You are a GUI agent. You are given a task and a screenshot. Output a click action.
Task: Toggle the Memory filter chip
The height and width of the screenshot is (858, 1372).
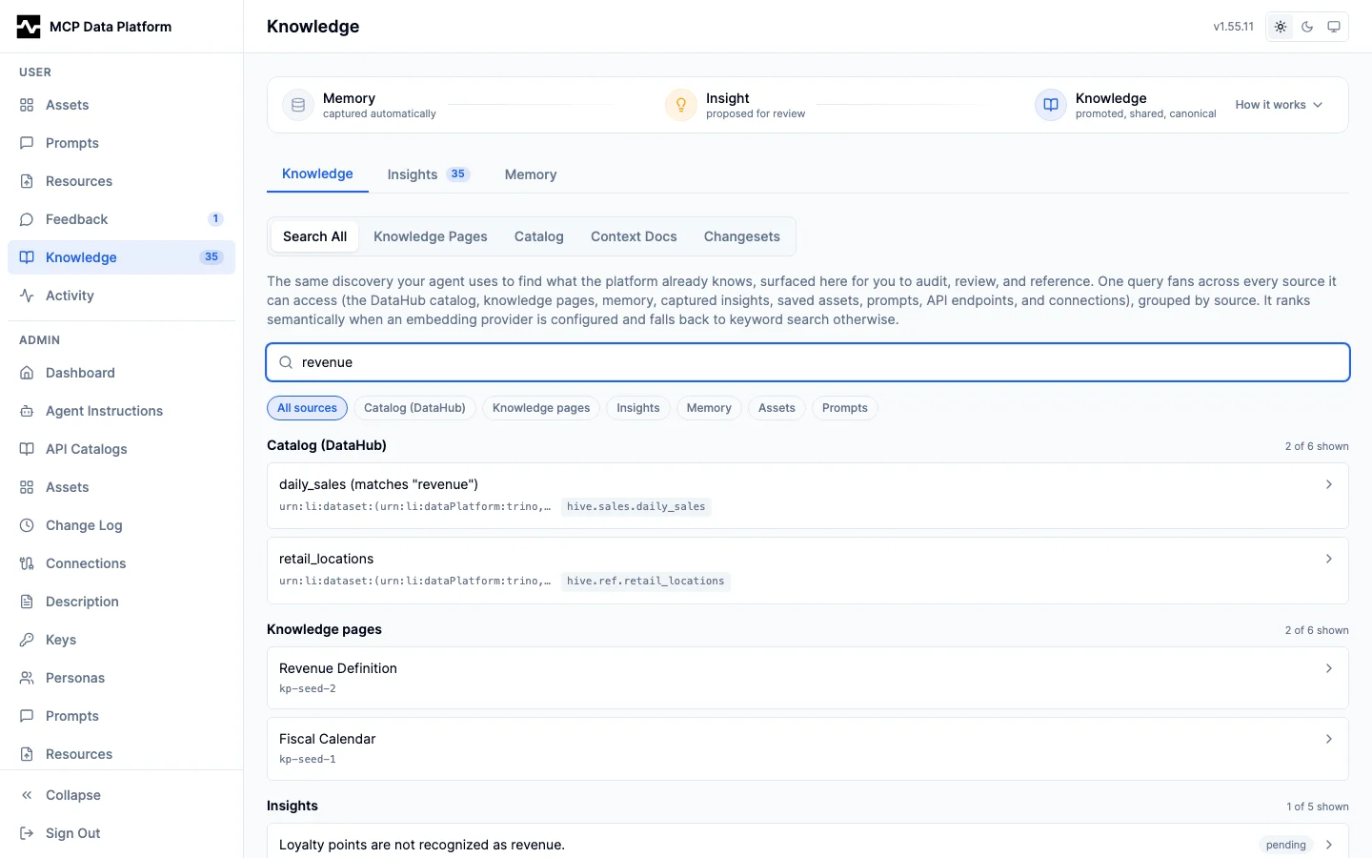point(709,408)
